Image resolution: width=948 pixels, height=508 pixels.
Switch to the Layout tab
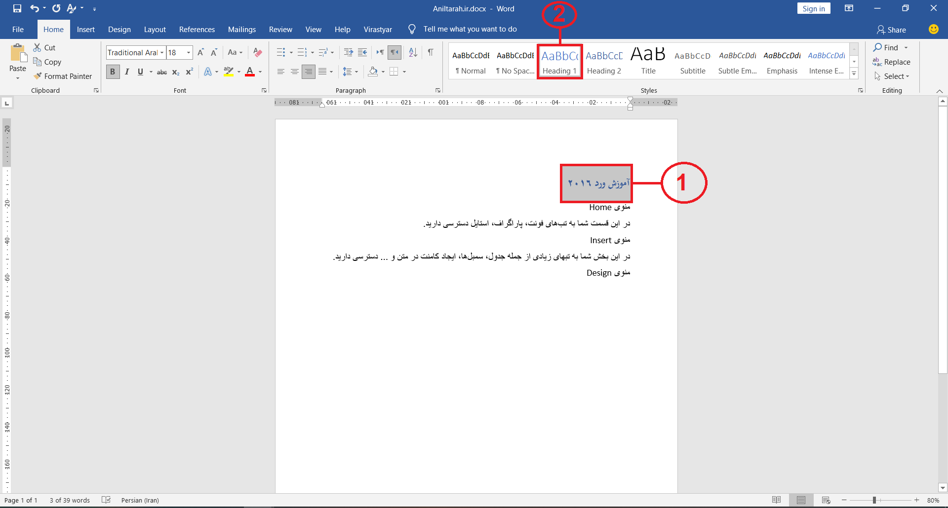[x=155, y=29]
